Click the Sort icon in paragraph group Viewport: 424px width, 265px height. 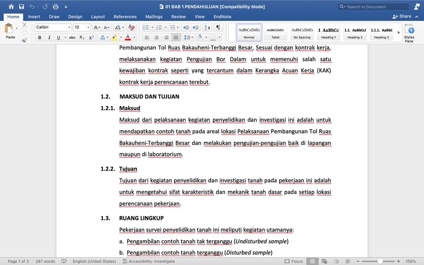207,27
